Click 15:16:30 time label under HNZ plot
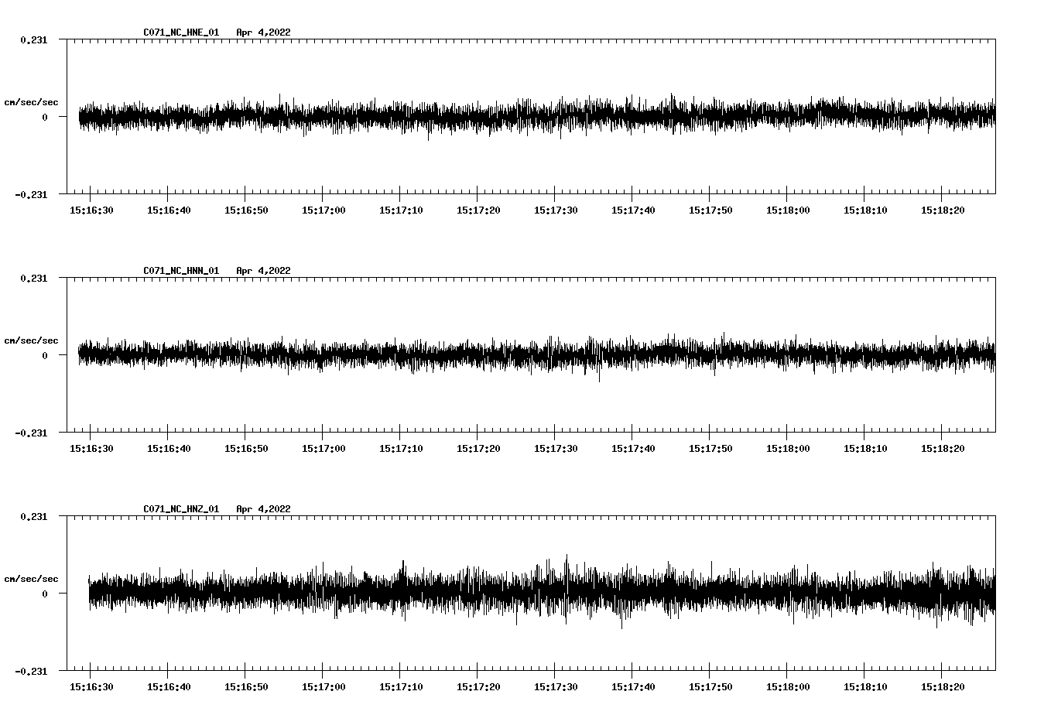Image resolution: width=1051 pixels, height=715 pixels. click(x=91, y=687)
